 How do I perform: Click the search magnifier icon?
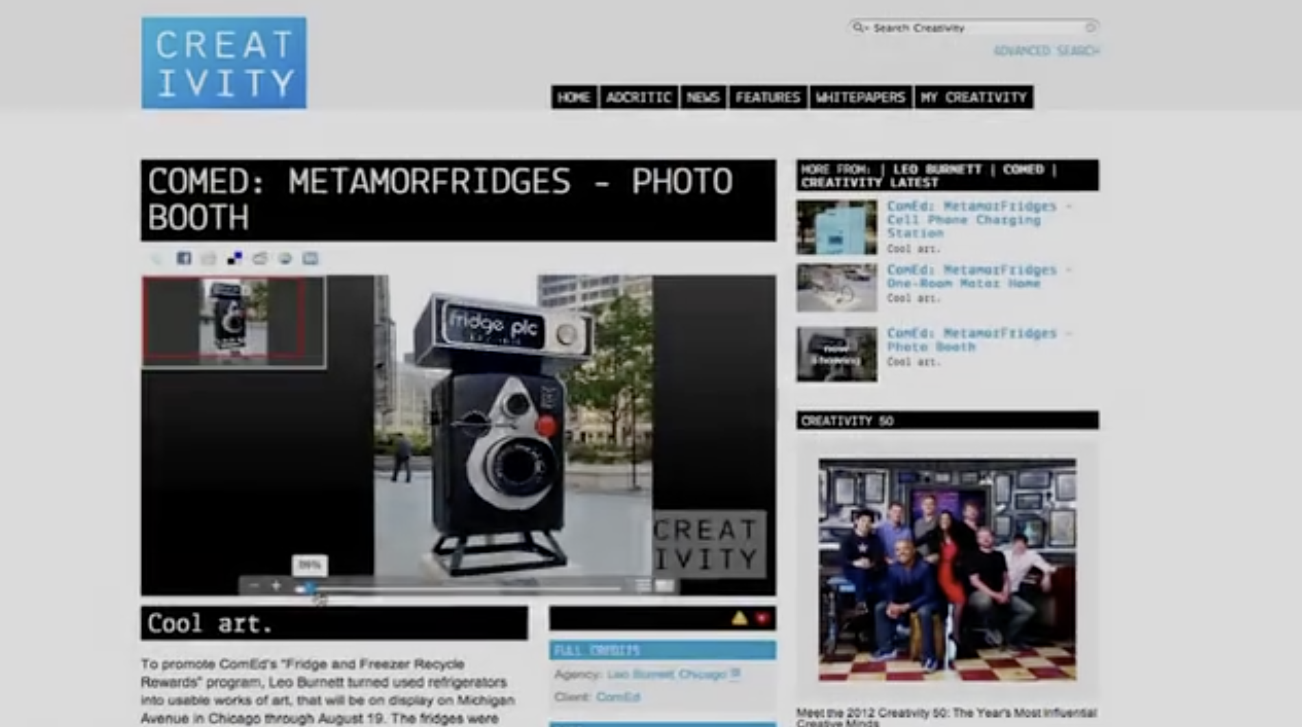point(858,27)
